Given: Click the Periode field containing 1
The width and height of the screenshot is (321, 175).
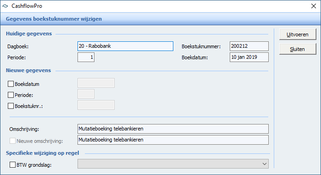Looking at the screenshot, I should tap(86, 57).
